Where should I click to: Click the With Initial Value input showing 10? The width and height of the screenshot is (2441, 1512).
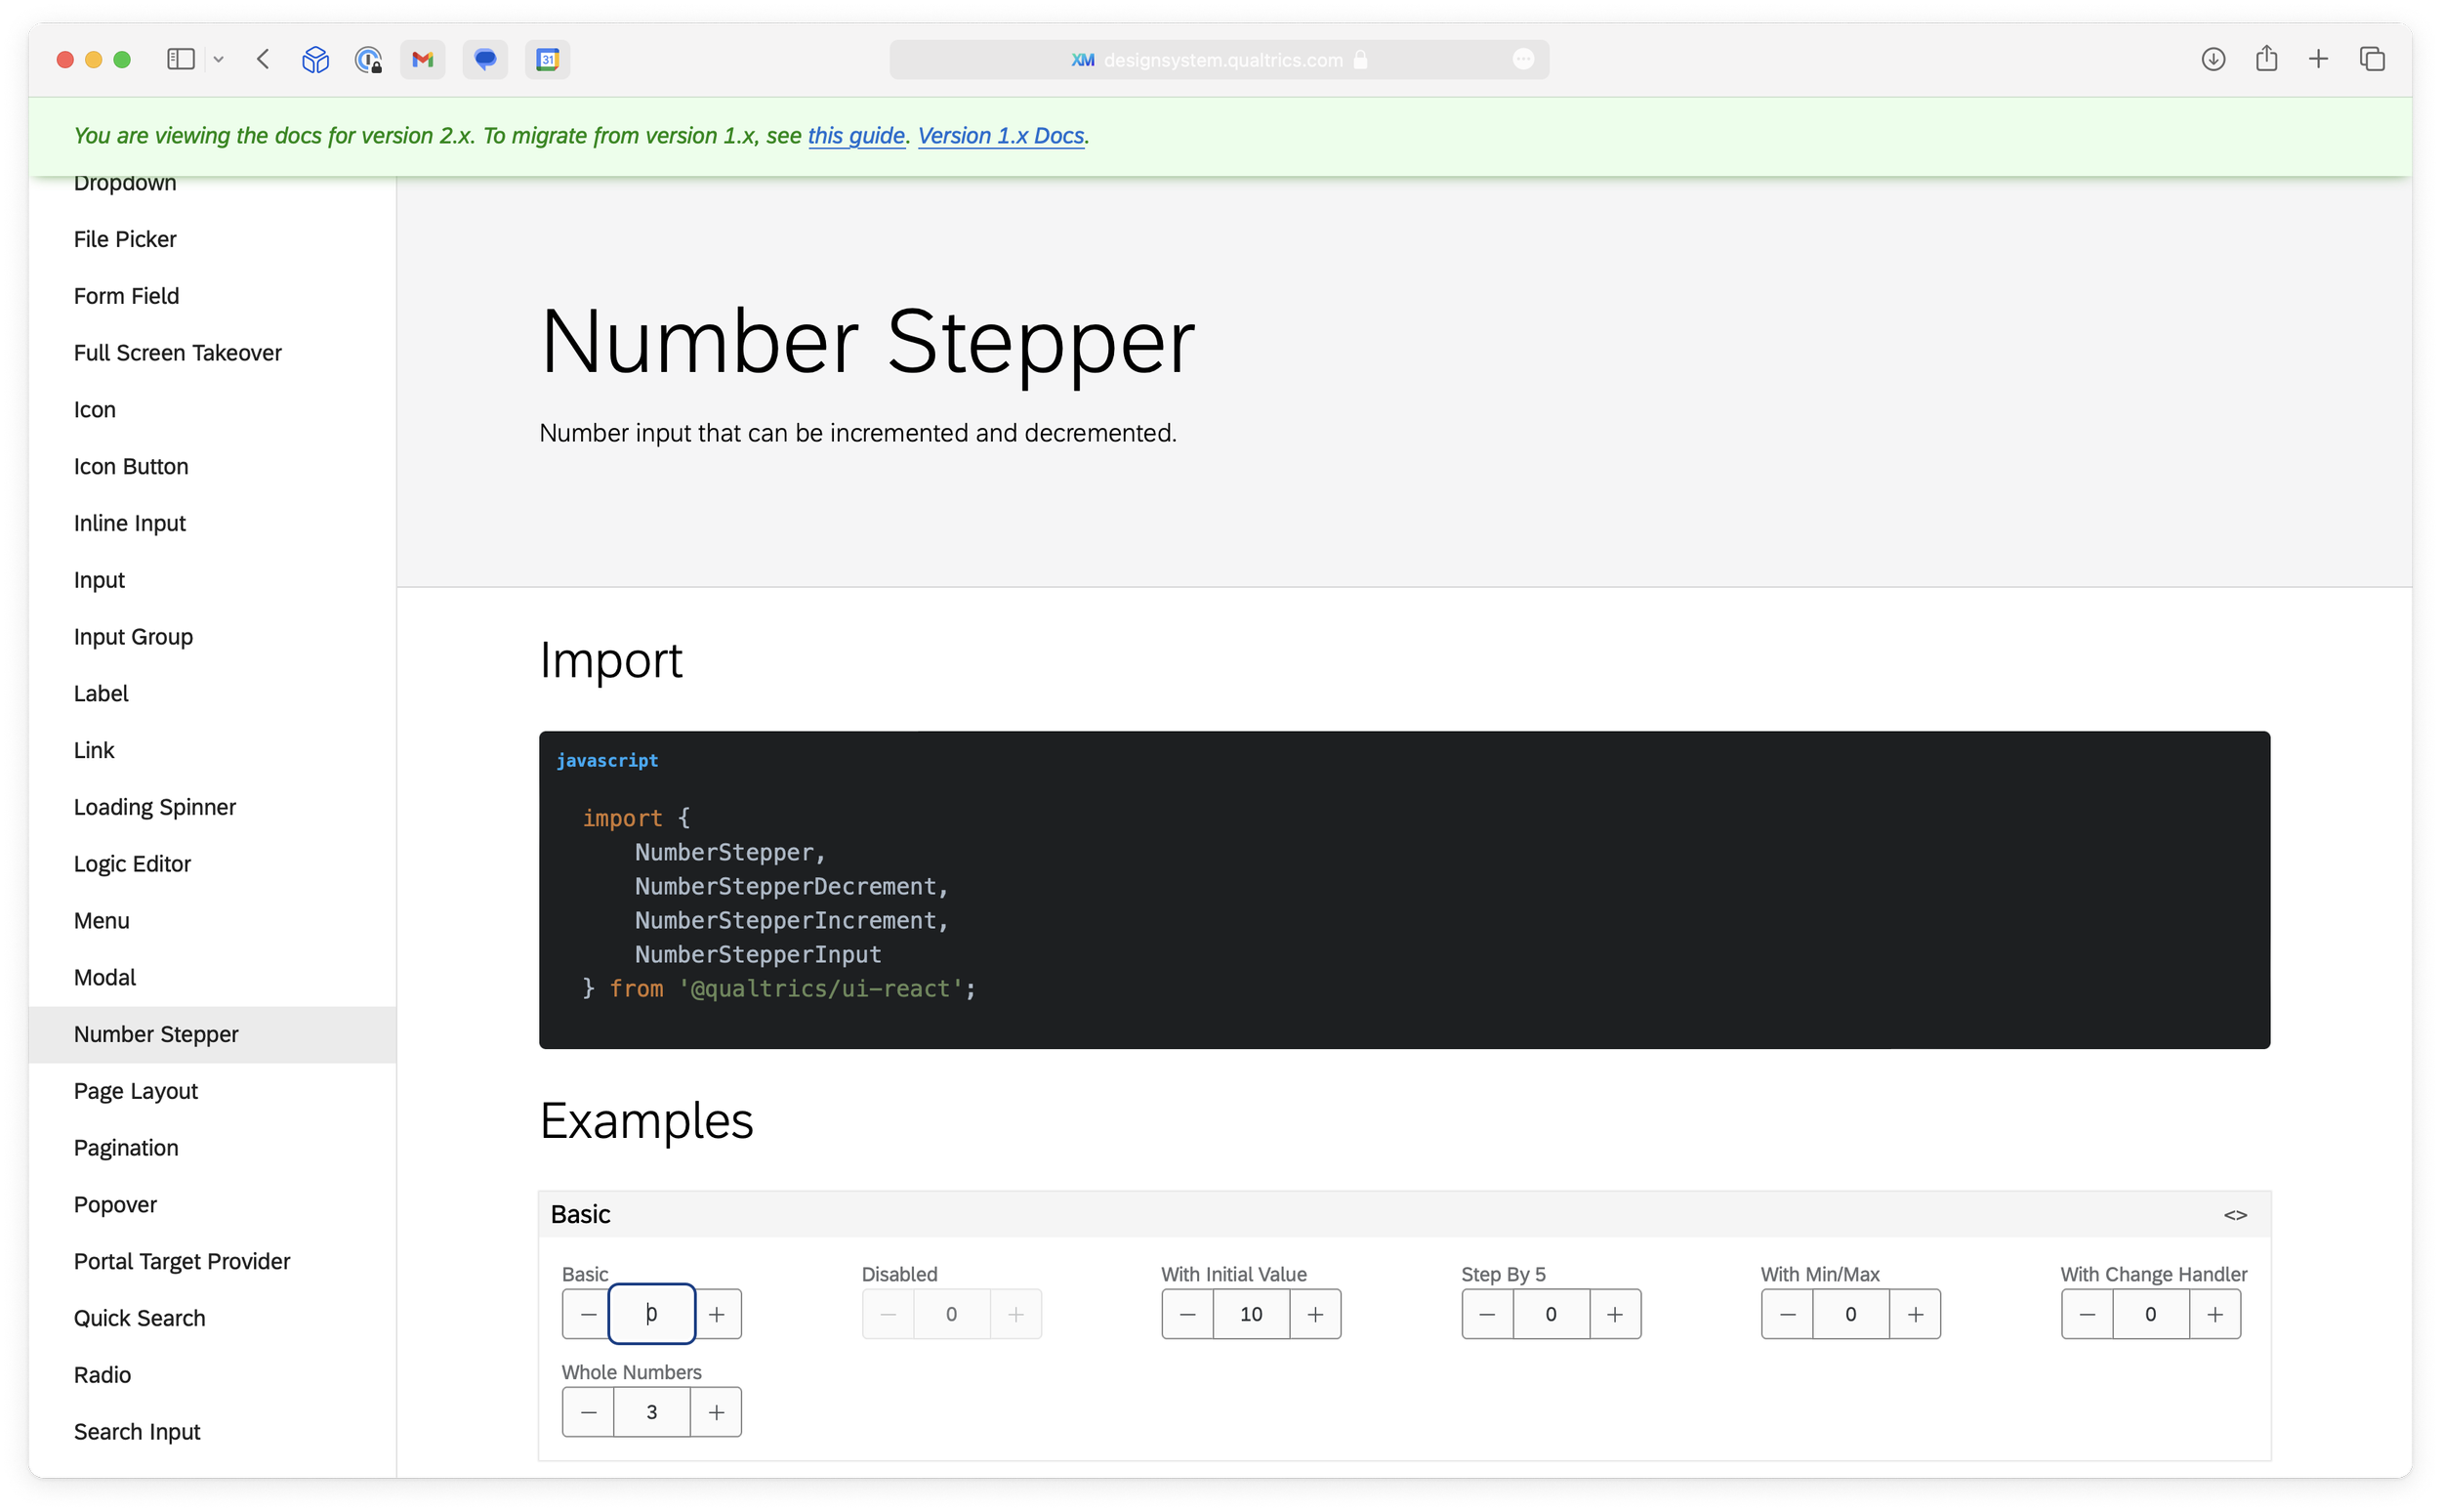coord(1252,1314)
